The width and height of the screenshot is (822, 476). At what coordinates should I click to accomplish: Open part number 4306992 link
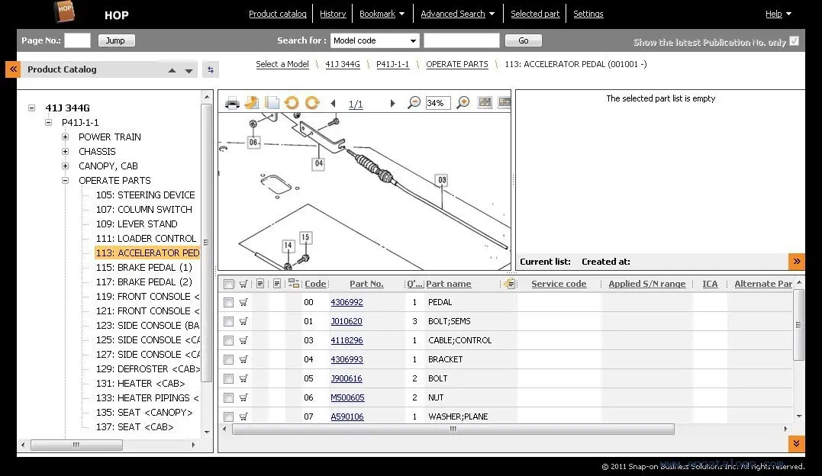point(347,302)
